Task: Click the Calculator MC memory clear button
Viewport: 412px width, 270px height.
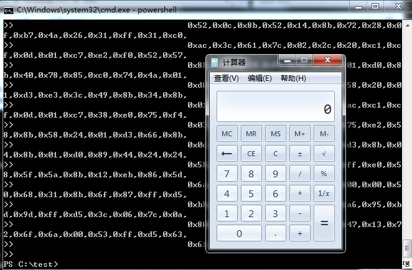Action: point(227,134)
